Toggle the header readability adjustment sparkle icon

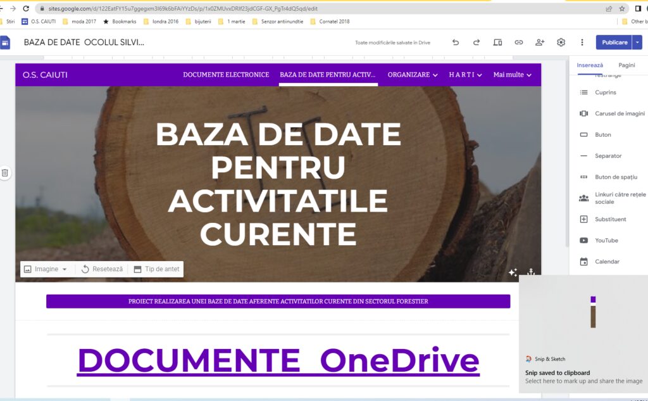(x=513, y=272)
